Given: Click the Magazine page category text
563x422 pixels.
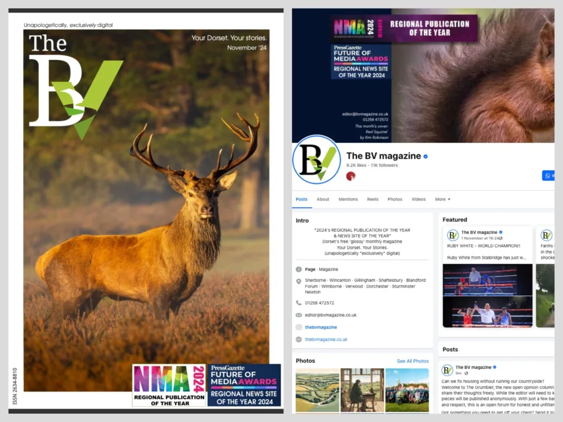Looking at the screenshot, I should coord(329,270).
